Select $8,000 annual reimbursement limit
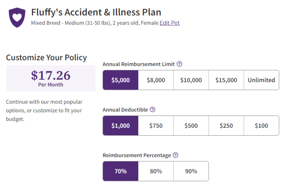 [x=156, y=80]
